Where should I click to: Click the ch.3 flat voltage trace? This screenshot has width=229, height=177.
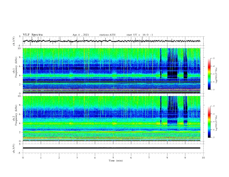pyautogui.click(x=111, y=148)
